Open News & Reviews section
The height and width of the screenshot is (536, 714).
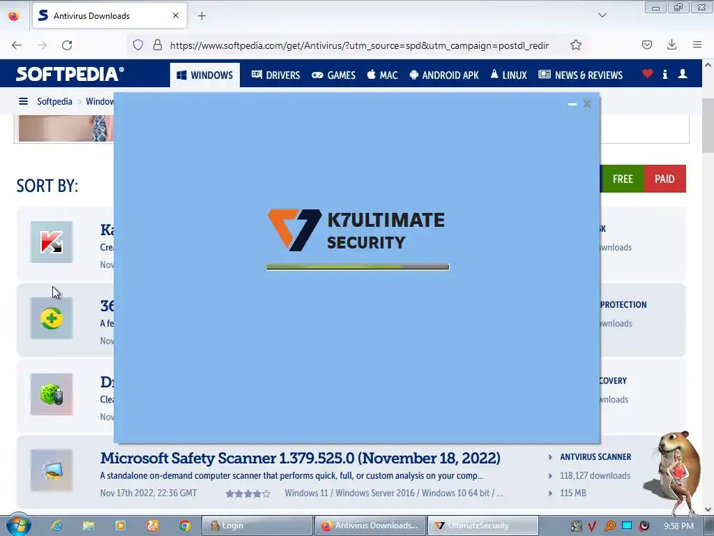581,75
